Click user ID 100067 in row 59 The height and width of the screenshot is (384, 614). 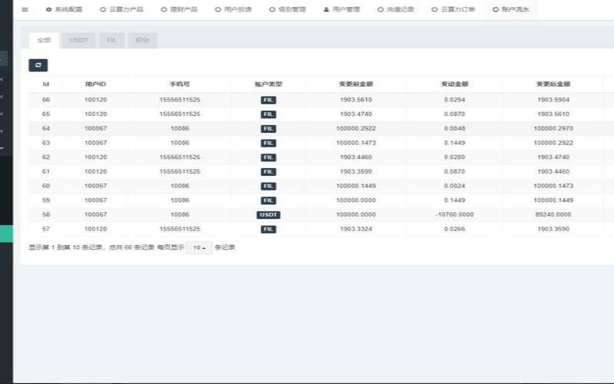[x=95, y=200]
